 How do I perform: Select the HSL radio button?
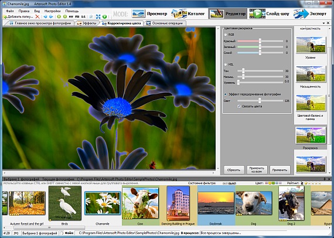point(226,64)
